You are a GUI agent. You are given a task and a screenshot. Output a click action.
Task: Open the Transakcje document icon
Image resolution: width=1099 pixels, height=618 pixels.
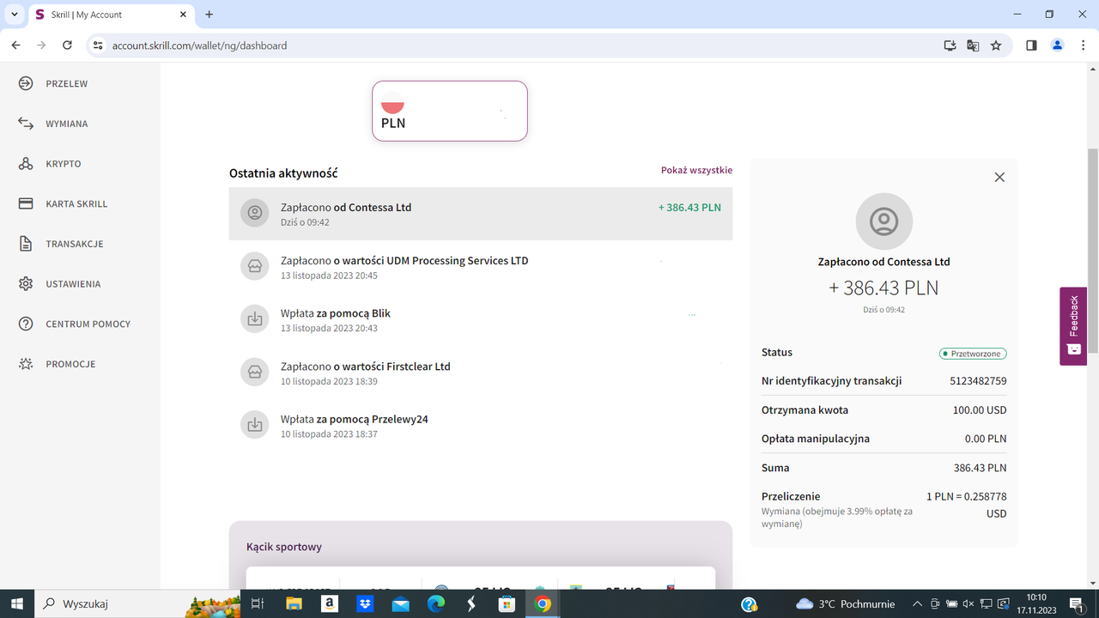26,244
